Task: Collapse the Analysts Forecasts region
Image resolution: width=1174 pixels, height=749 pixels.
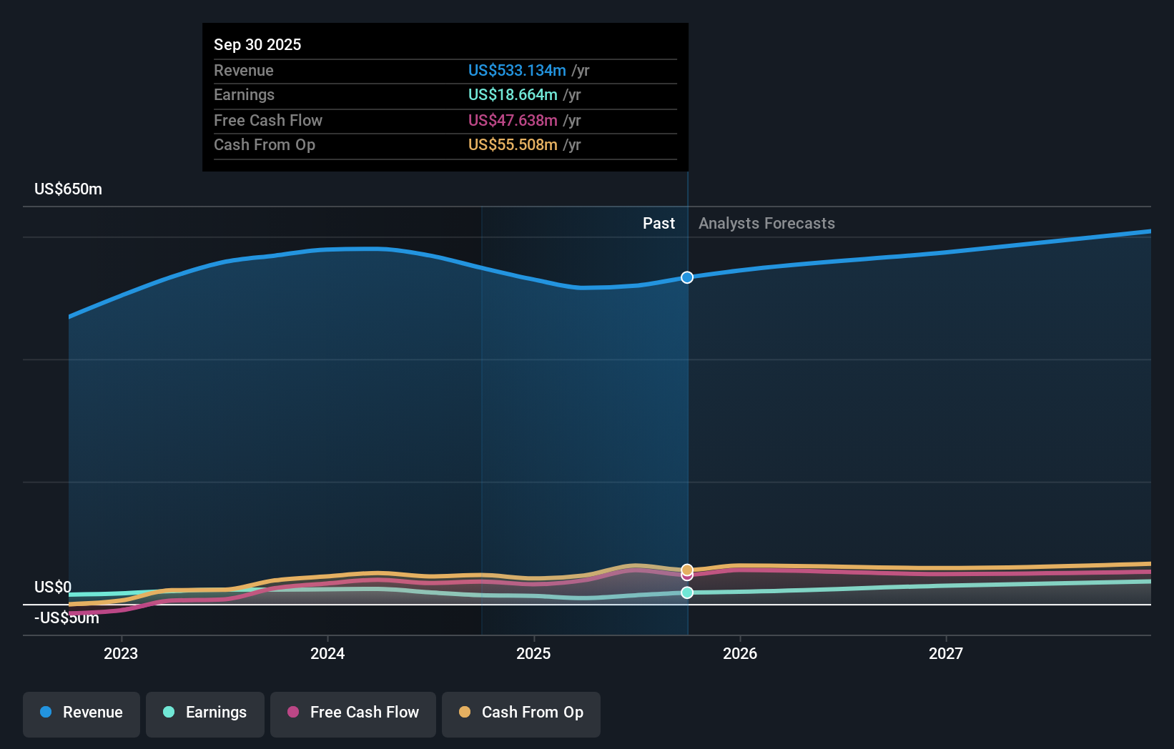Action: pos(766,223)
